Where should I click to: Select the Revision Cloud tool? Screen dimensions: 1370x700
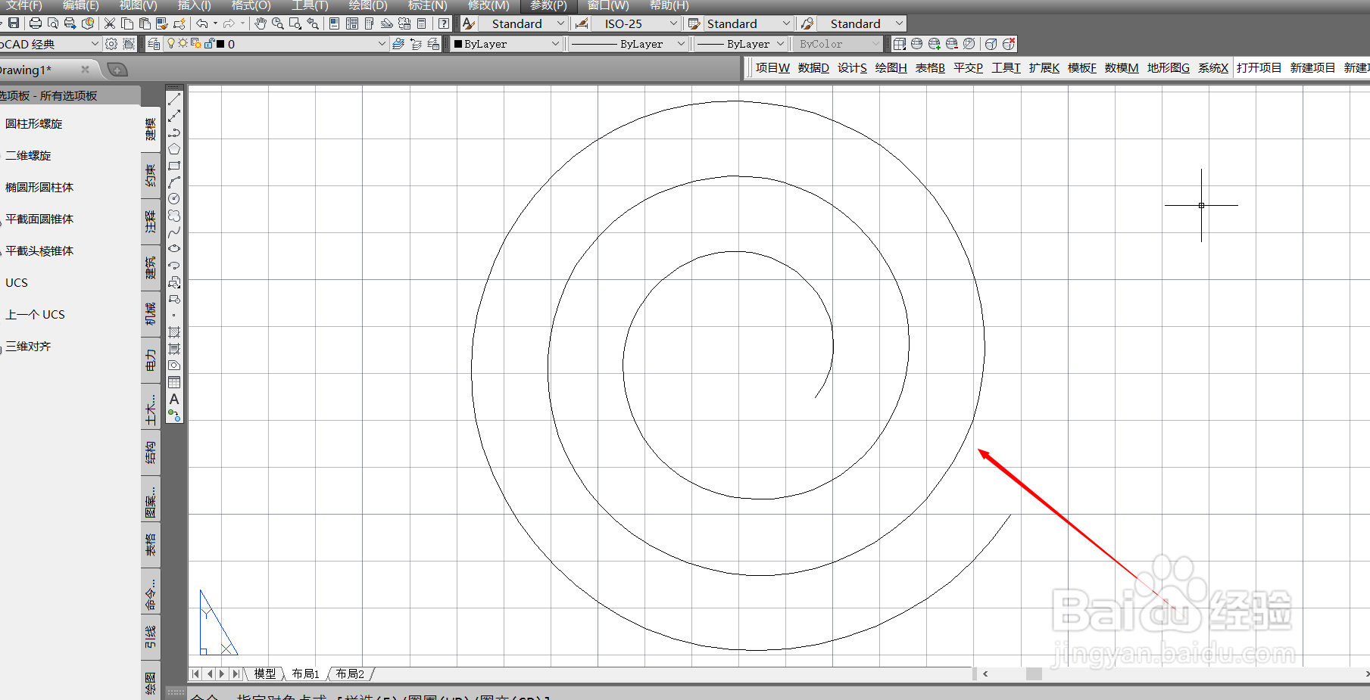click(x=174, y=216)
